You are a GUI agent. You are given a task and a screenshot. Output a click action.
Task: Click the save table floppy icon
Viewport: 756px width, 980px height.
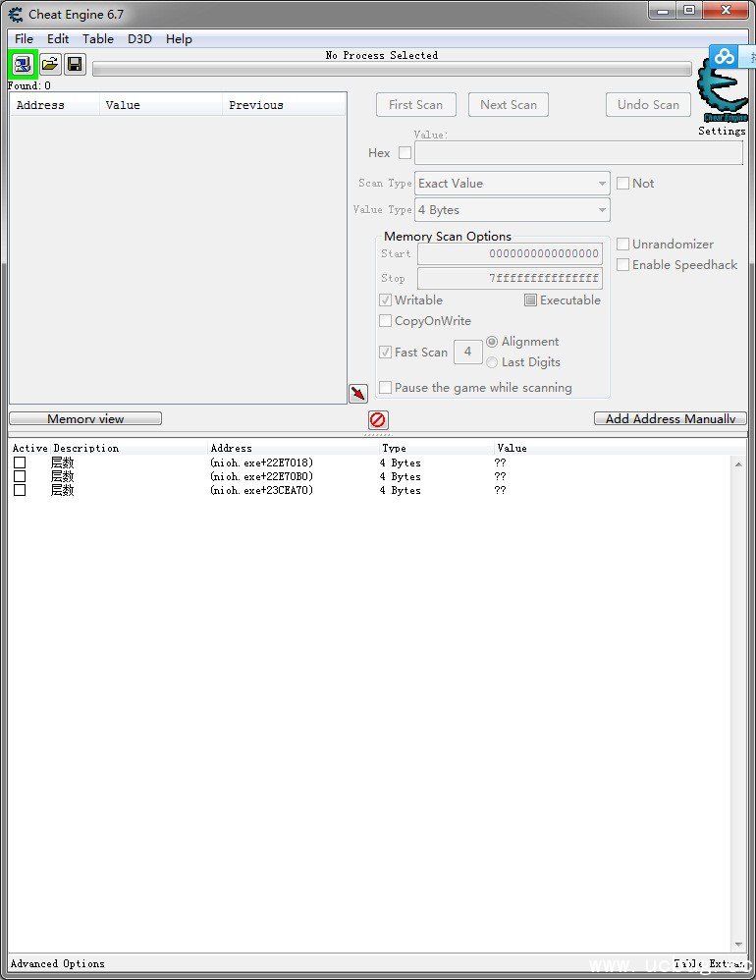(x=75, y=65)
